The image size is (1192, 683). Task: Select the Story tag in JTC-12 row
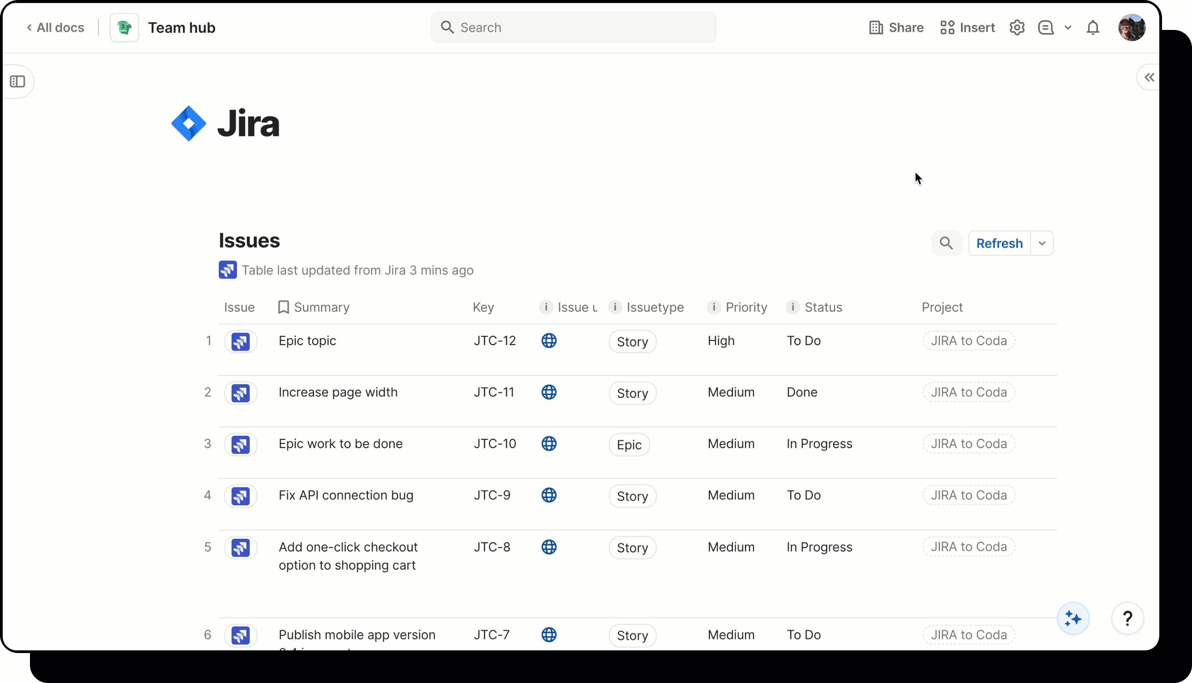tap(632, 341)
